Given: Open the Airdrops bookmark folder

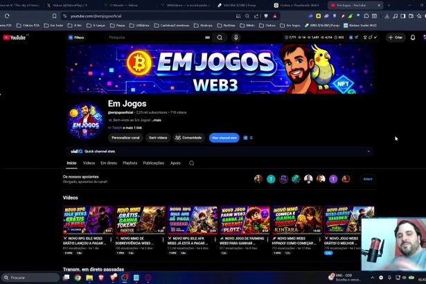Looking at the screenshot, I should click(x=203, y=26).
